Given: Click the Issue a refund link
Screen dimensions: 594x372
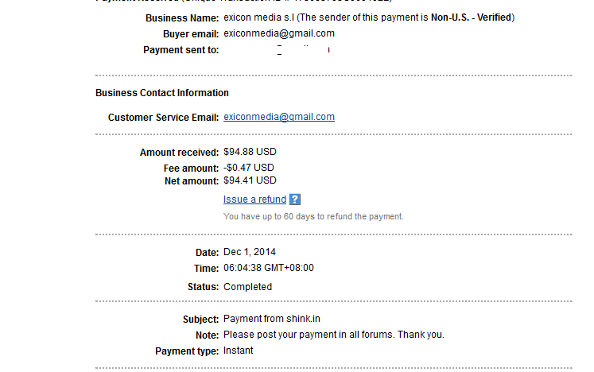Looking at the screenshot, I should click(254, 200).
